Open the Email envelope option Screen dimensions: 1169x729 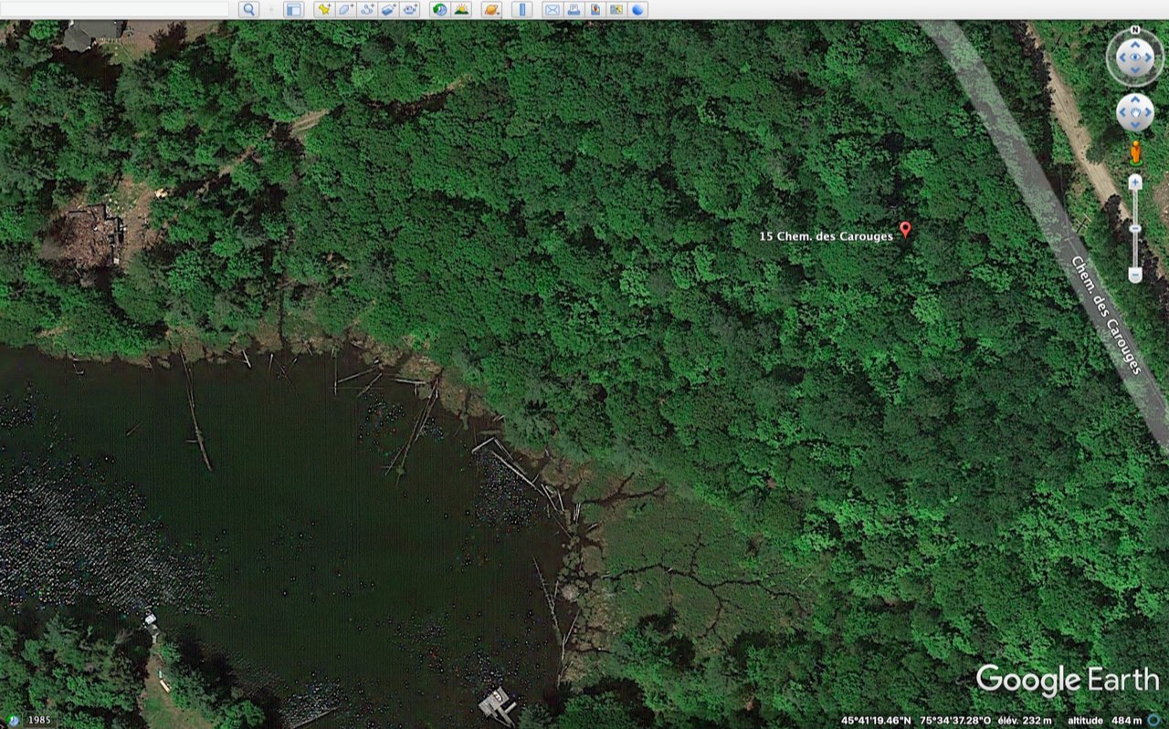(x=552, y=9)
